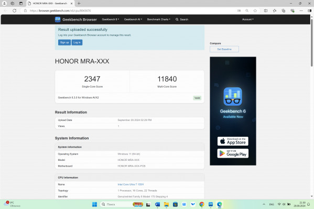Image resolution: width=314 pixels, height=209 pixels.
Task: Click the Google Play download badge
Action: 233,153
